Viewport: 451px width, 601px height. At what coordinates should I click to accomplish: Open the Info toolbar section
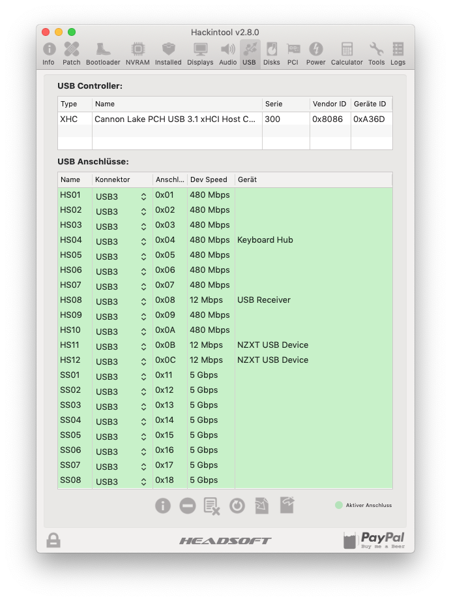(x=49, y=54)
